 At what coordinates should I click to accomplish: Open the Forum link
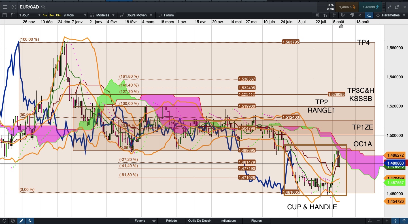(x=166, y=15)
